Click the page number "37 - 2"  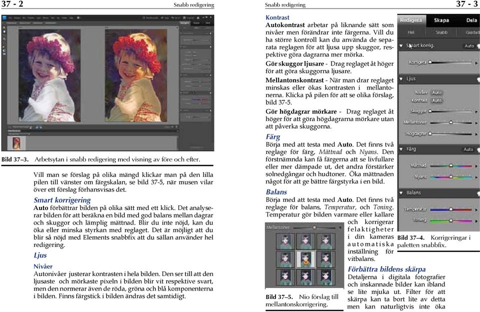12,4
